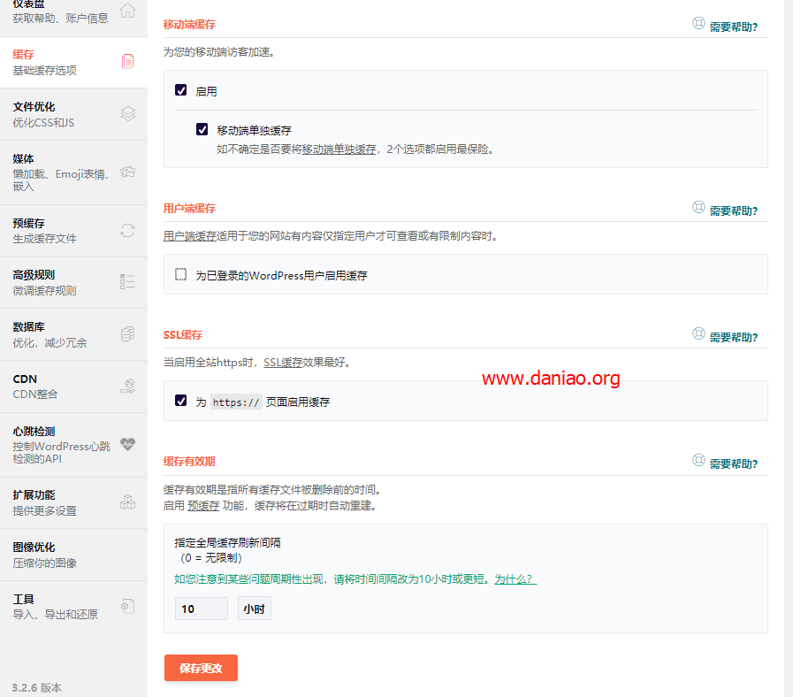Go to 文件优化 tab
The image size is (793, 697).
click(74, 114)
